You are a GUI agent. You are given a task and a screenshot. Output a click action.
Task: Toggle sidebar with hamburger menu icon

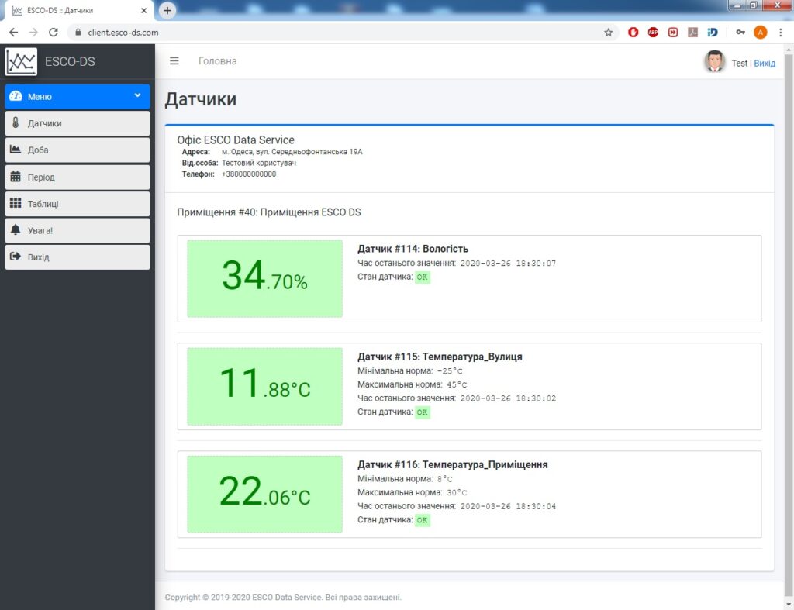point(174,60)
